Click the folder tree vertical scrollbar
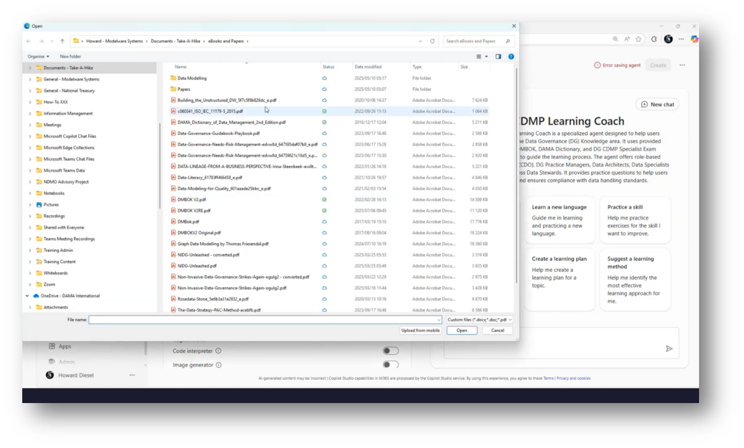 tap(159, 166)
